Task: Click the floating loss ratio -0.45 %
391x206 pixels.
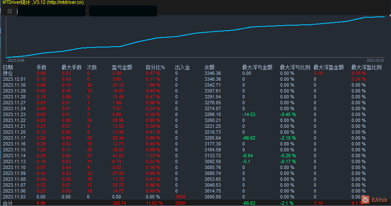Action: [288, 115]
